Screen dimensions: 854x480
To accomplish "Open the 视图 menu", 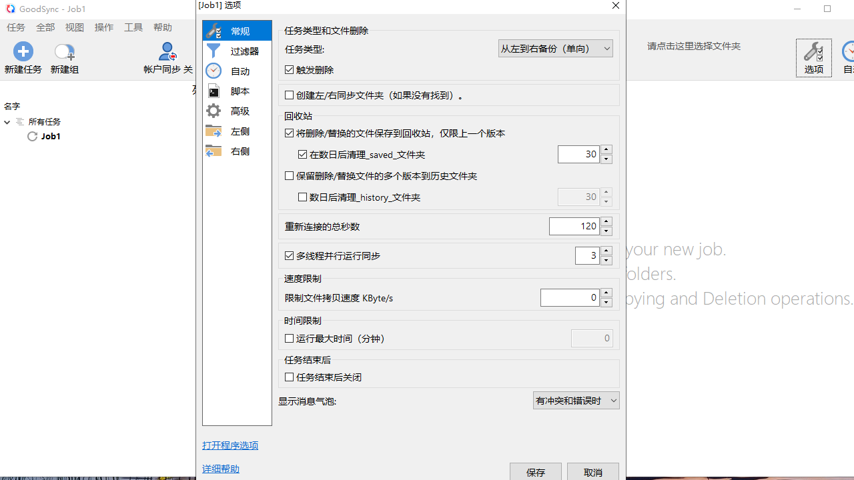I will click(74, 27).
